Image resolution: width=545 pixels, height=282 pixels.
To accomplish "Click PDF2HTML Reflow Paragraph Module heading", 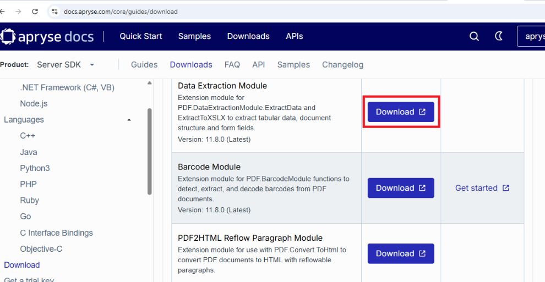I will pyautogui.click(x=250, y=238).
